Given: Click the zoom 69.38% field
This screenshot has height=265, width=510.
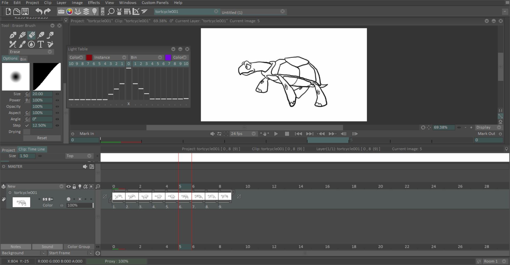Looking at the screenshot, I should tap(444, 127).
